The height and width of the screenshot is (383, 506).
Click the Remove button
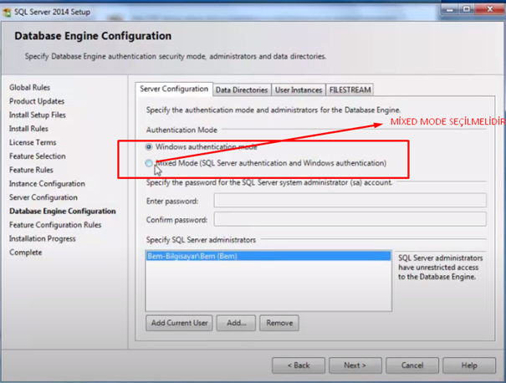tap(279, 323)
